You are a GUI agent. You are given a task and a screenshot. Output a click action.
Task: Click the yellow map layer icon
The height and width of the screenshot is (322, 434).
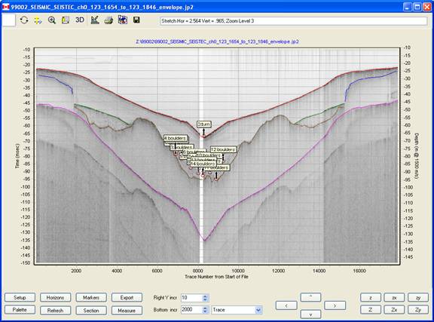[x=66, y=20]
